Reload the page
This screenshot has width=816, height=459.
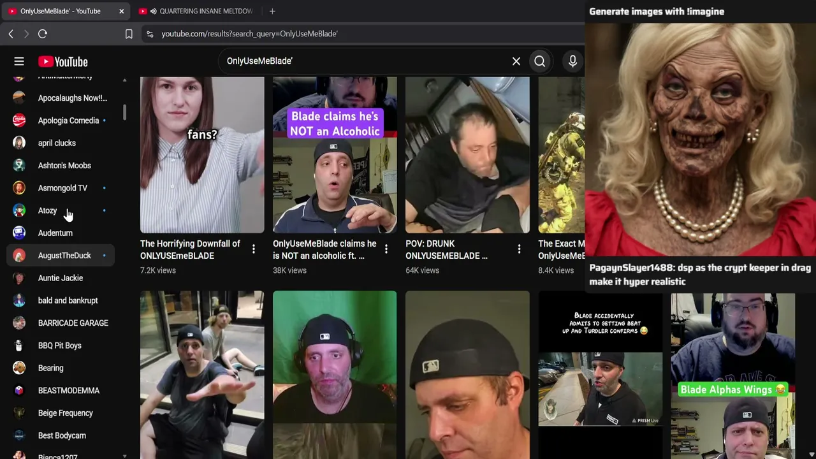pyautogui.click(x=43, y=34)
